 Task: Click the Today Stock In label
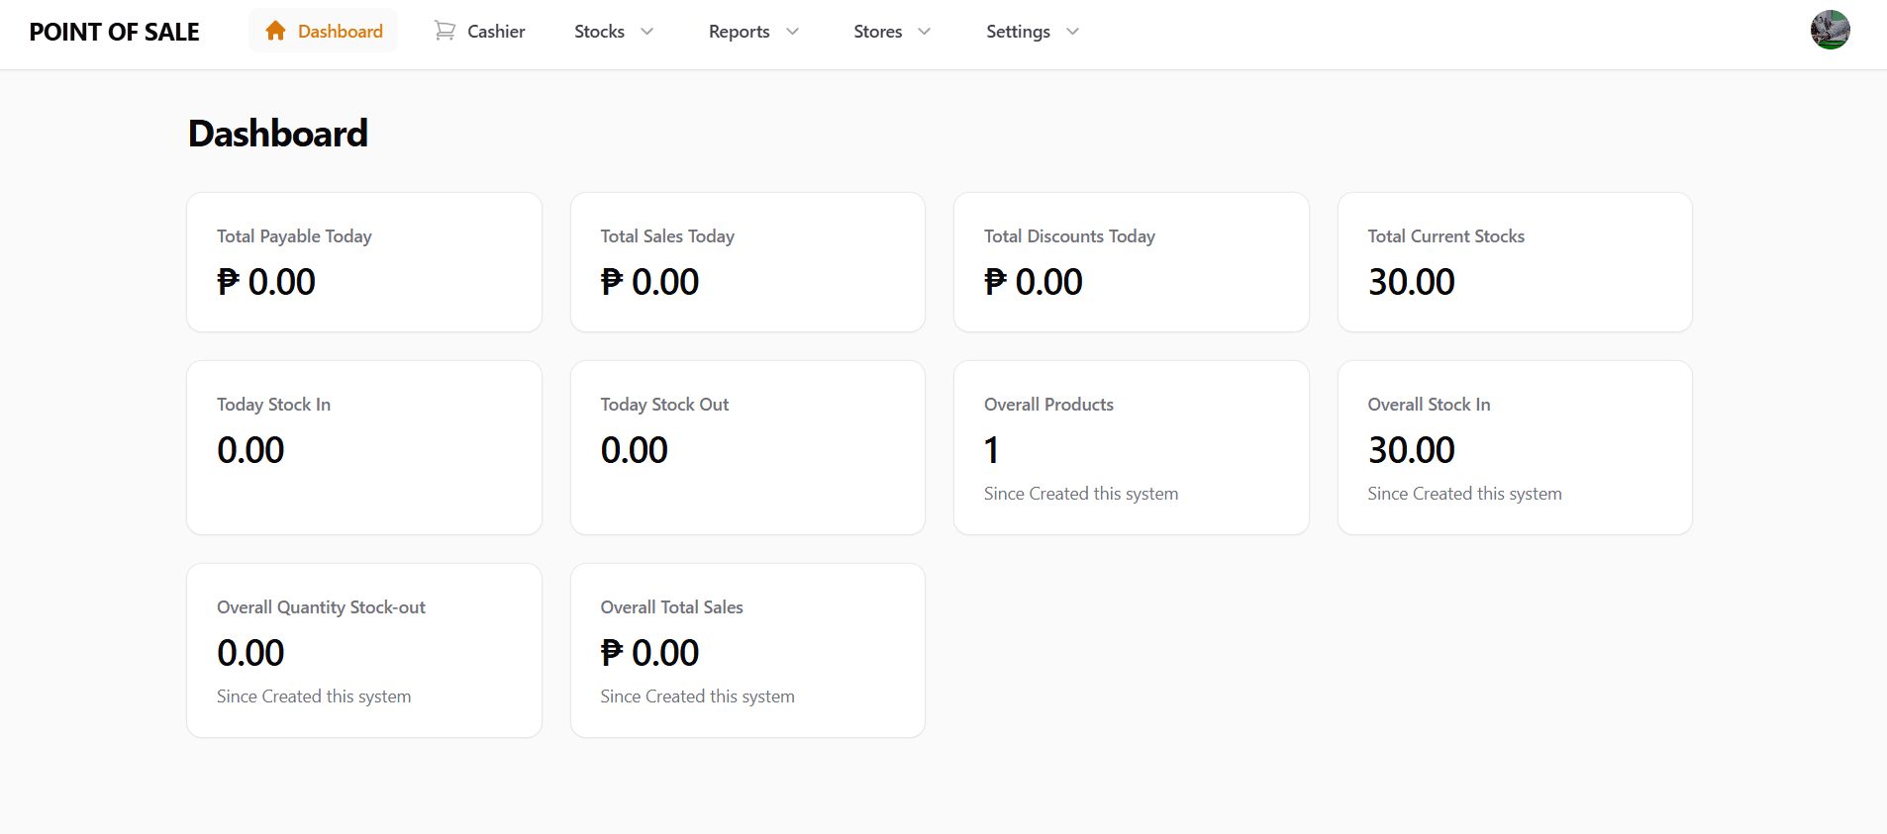point(274,405)
